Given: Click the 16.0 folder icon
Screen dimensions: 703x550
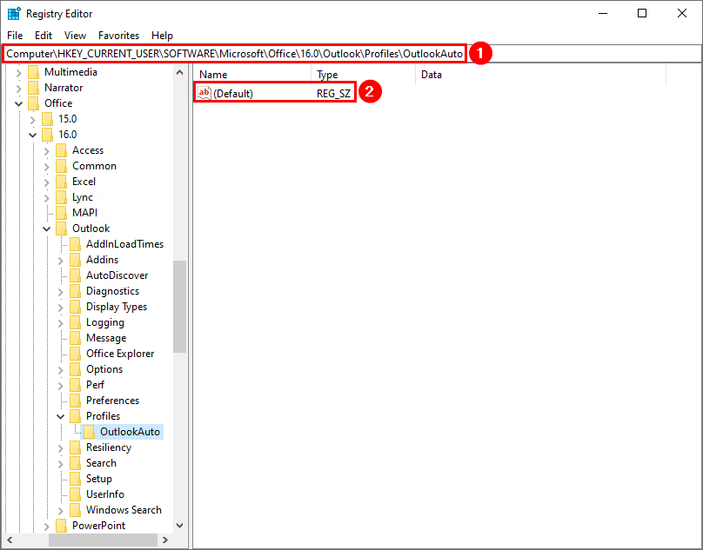Looking at the screenshot, I should (x=47, y=135).
